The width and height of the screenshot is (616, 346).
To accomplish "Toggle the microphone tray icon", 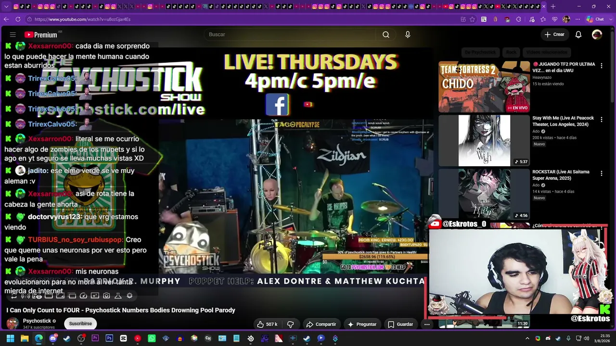I will click(x=568, y=338).
